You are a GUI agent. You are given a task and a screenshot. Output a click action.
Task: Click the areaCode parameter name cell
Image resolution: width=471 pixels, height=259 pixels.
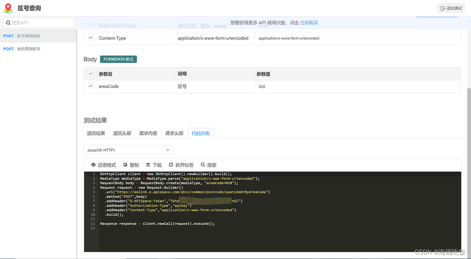[137, 87]
